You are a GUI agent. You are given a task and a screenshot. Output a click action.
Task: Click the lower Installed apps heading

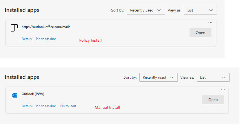click(x=22, y=77)
